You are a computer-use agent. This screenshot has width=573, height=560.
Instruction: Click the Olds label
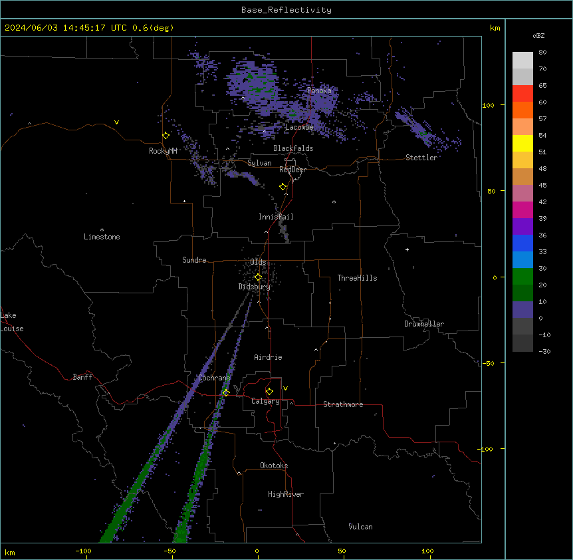point(258,262)
